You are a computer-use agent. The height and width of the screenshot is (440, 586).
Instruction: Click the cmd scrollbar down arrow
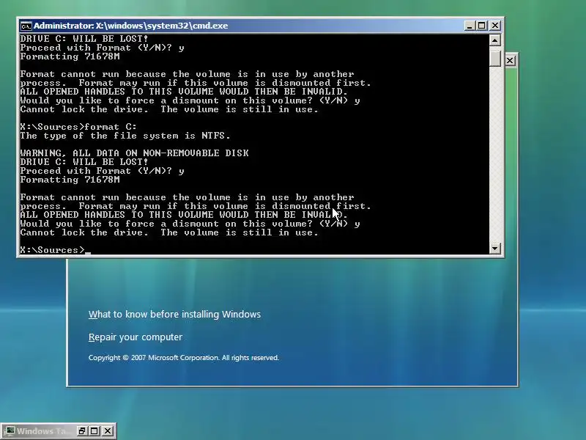[495, 249]
